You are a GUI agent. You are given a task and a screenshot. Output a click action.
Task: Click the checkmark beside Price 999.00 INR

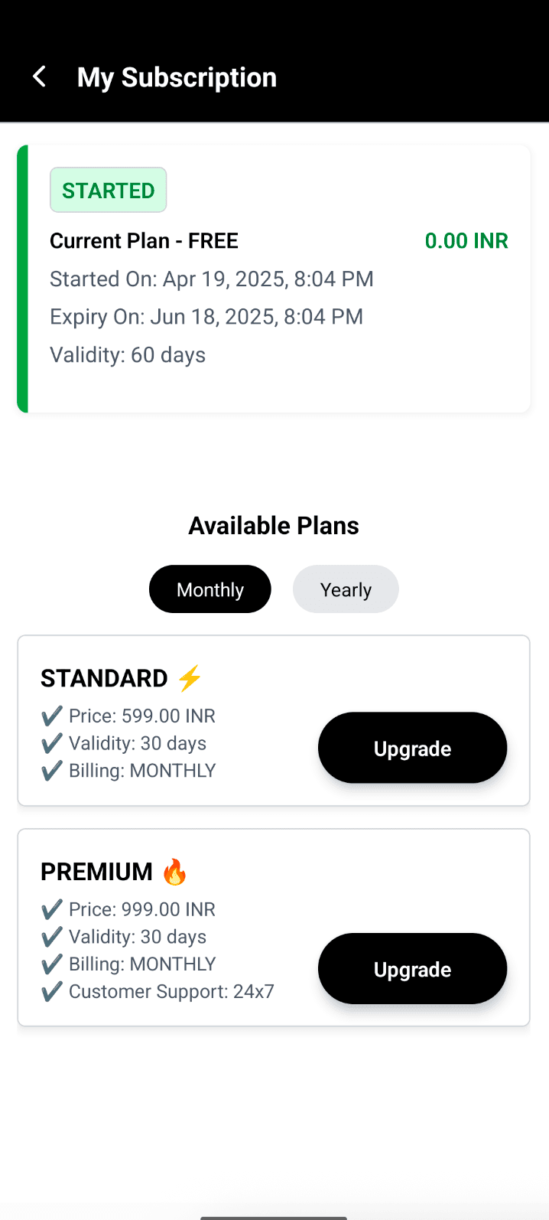pyautogui.click(x=50, y=909)
